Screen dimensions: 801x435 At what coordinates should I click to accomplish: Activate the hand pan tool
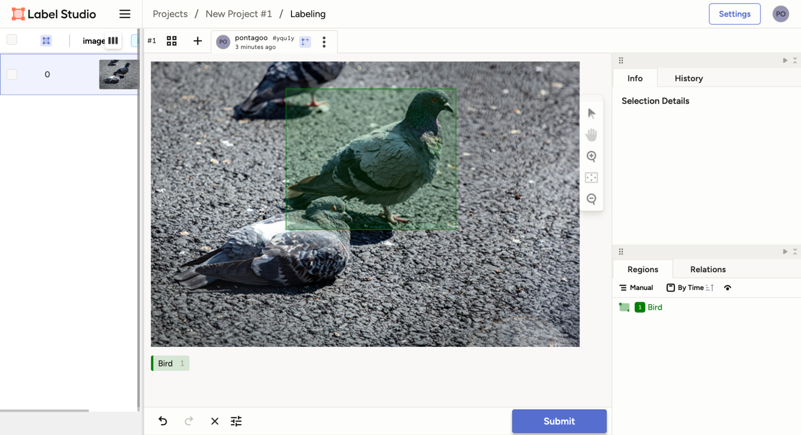click(x=591, y=135)
